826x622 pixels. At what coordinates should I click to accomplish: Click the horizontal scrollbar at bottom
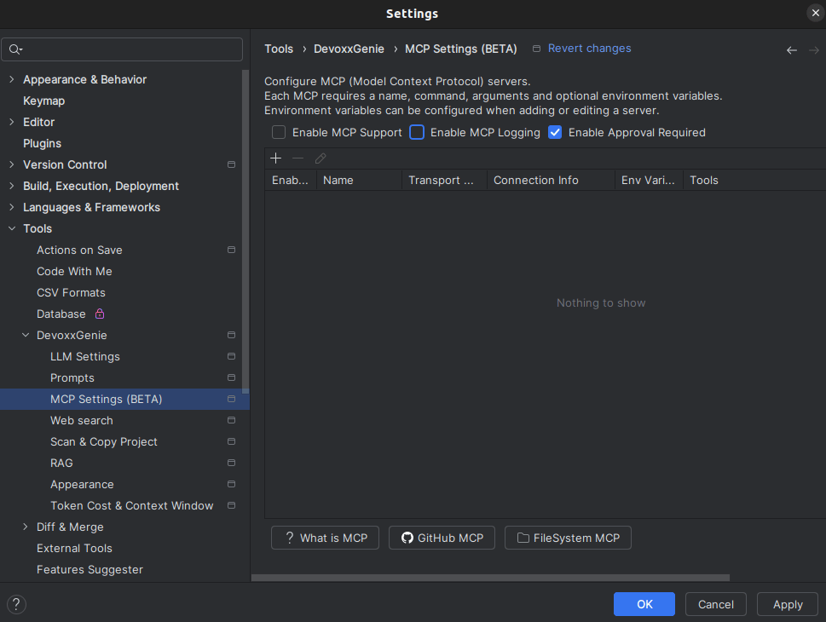point(490,578)
